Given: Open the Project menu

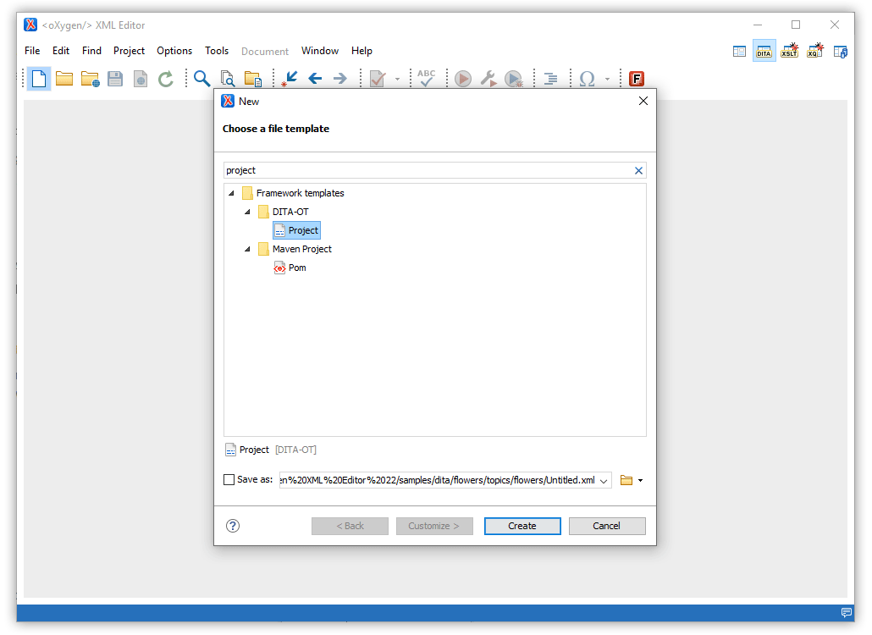Looking at the screenshot, I should [x=129, y=51].
